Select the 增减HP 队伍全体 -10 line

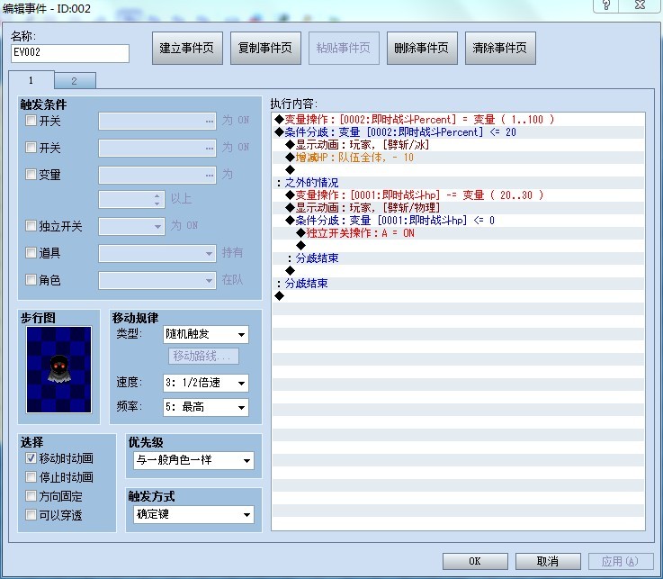pos(459,158)
